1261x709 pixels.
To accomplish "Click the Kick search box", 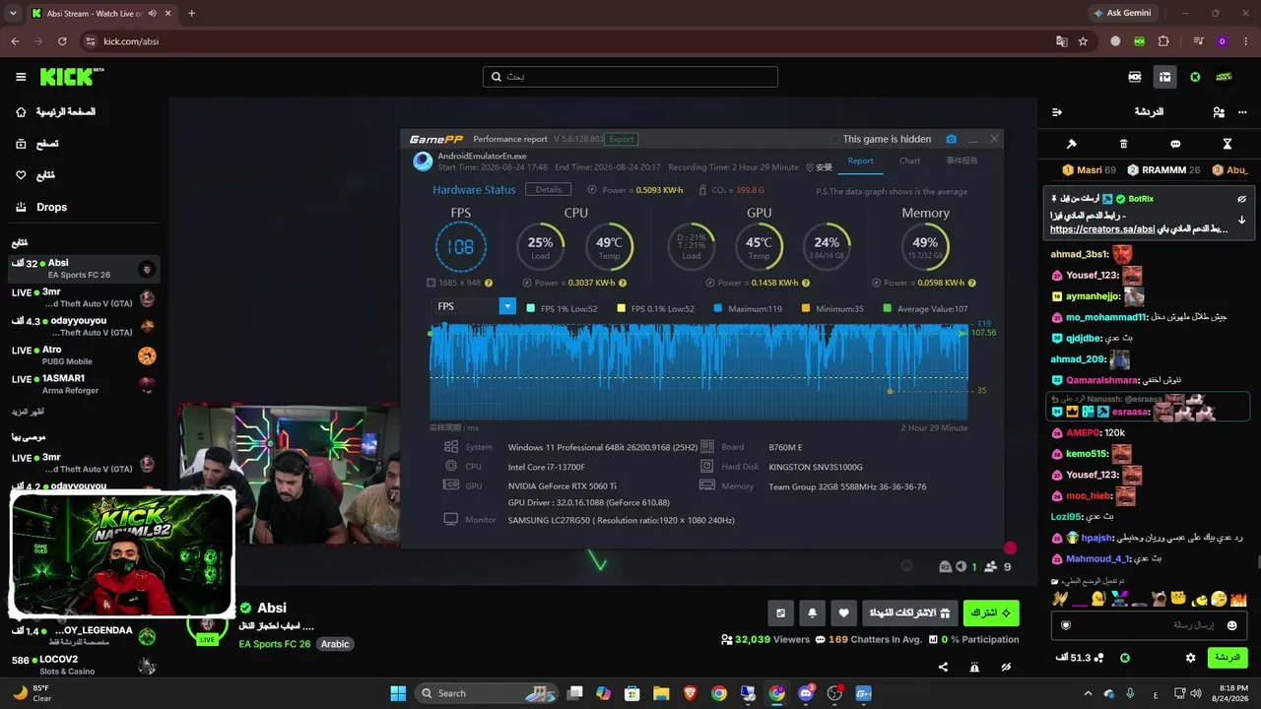I will (x=630, y=77).
